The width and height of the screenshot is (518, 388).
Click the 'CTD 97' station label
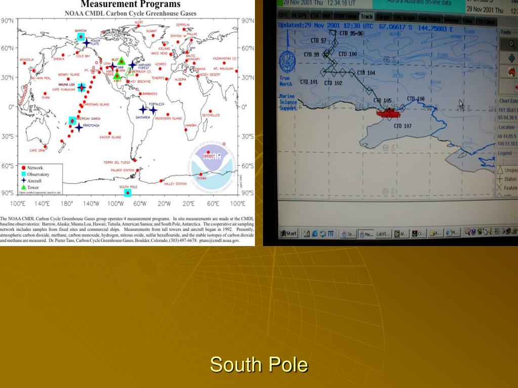(x=318, y=40)
